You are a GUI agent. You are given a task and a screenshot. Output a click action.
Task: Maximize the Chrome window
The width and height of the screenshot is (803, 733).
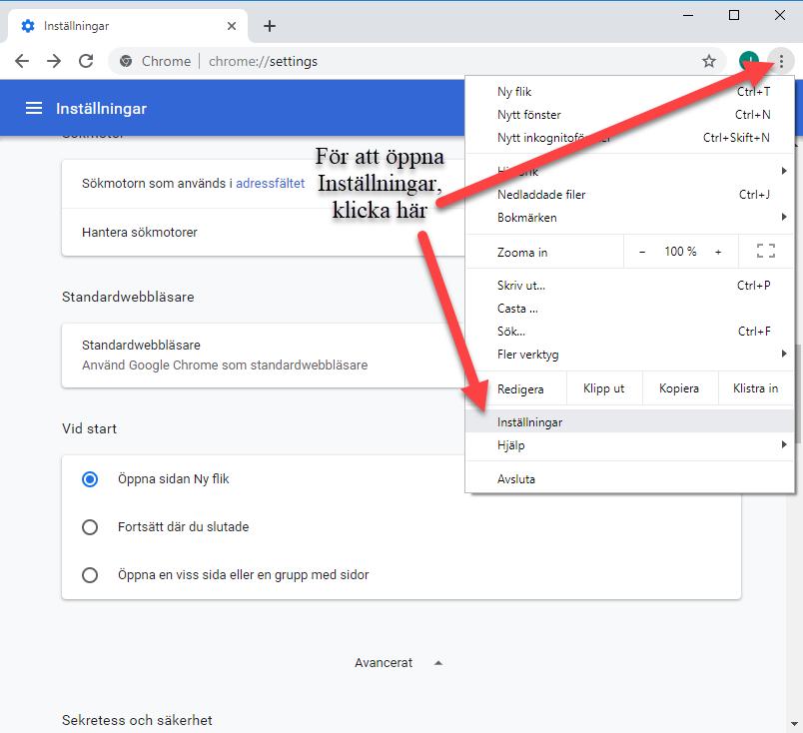[734, 15]
